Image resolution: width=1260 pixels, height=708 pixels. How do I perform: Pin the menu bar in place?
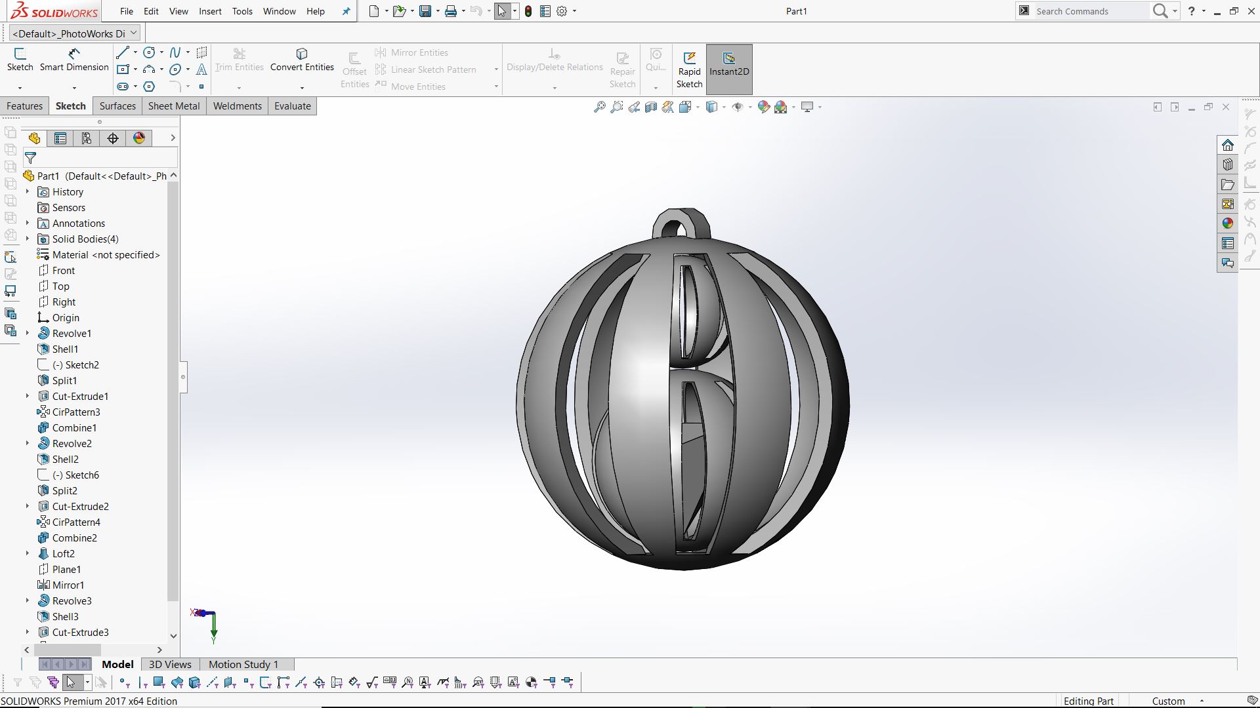point(346,11)
